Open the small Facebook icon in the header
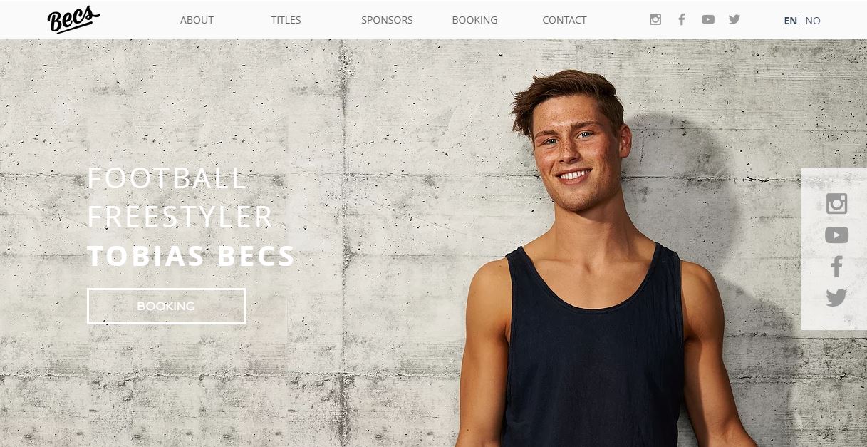Image resolution: width=867 pixels, height=447 pixels. [x=682, y=19]
